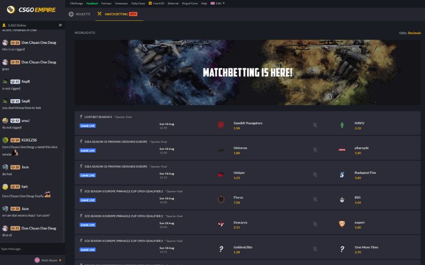Bet on HAVU at 2.32
425x265 pixels.
pos(358,128)
